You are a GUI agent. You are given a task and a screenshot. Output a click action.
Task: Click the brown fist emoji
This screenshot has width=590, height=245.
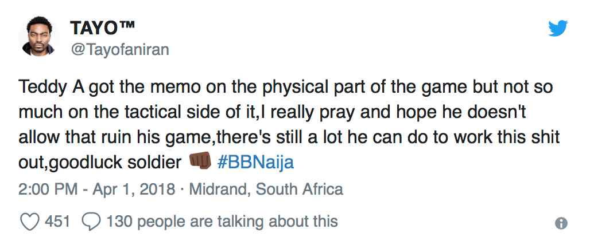[x=200, y=162]
